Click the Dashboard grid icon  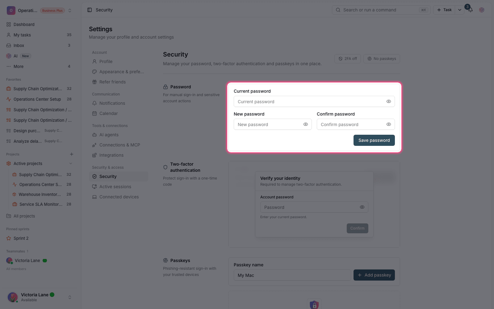point(9,24)
